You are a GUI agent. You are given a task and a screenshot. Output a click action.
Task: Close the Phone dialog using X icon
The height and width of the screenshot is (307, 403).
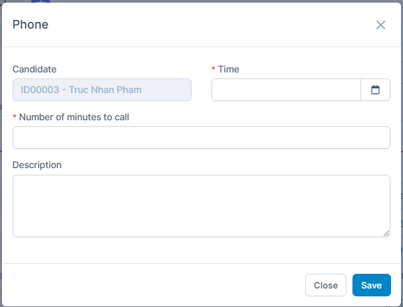tap(380, 25)
